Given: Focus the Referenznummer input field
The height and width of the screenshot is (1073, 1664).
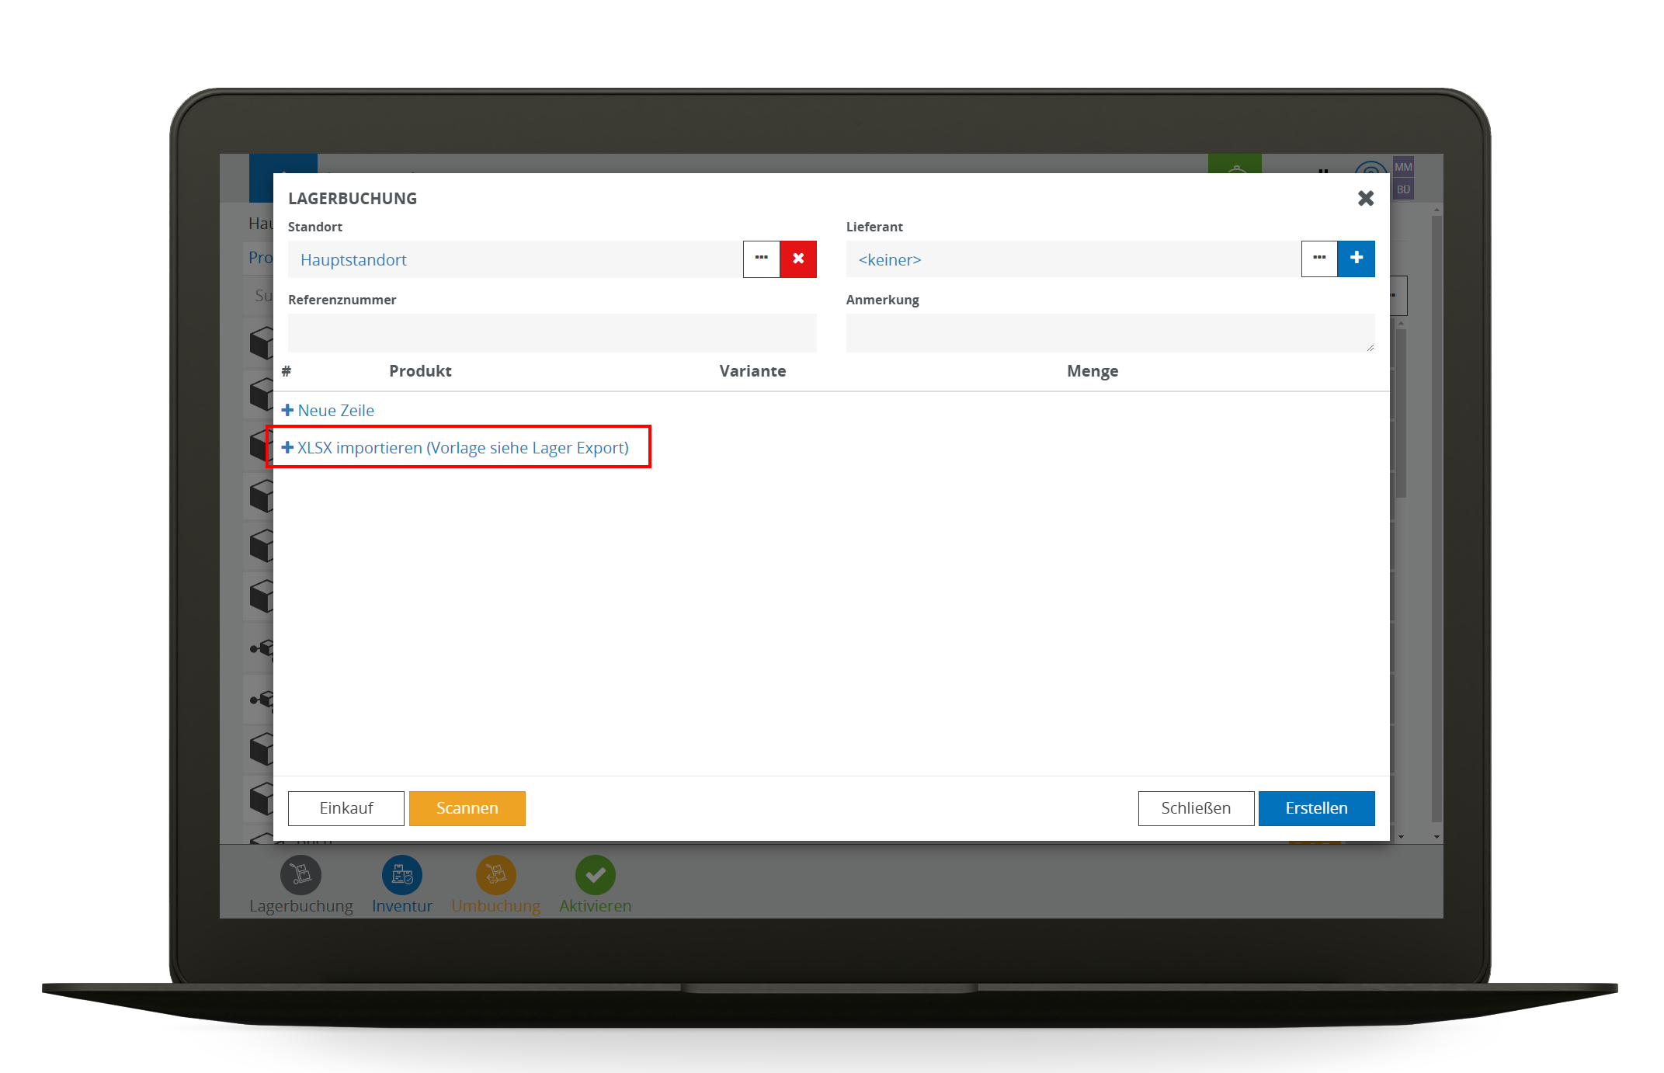Looking at the screenshot, I should point(551,333).
